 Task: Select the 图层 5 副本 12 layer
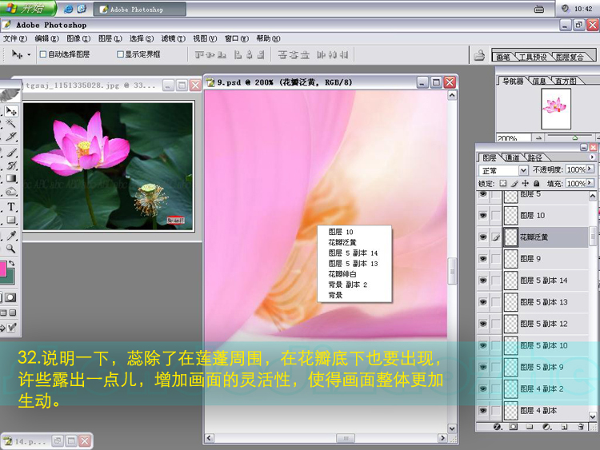(x=546, y=324)
